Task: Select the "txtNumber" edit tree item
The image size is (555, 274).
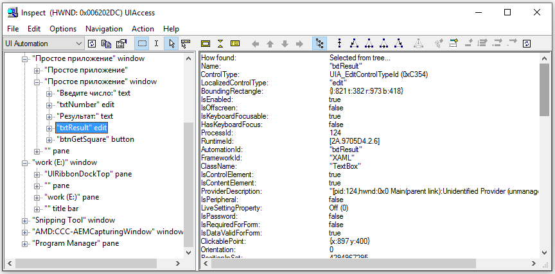Action: [x=85, y=105]
